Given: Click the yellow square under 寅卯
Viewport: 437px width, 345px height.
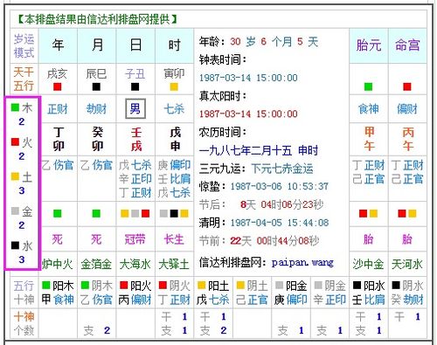Looking at the screenshot, I should (174, 86).
